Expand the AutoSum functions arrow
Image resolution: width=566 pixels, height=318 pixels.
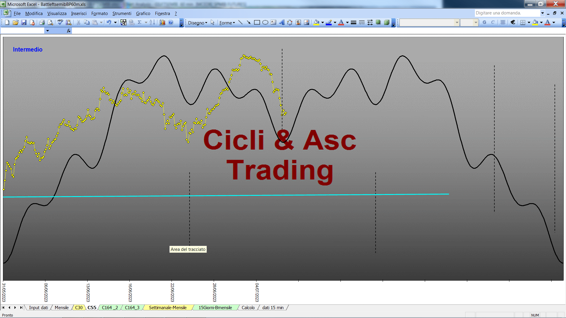point(146,22)
